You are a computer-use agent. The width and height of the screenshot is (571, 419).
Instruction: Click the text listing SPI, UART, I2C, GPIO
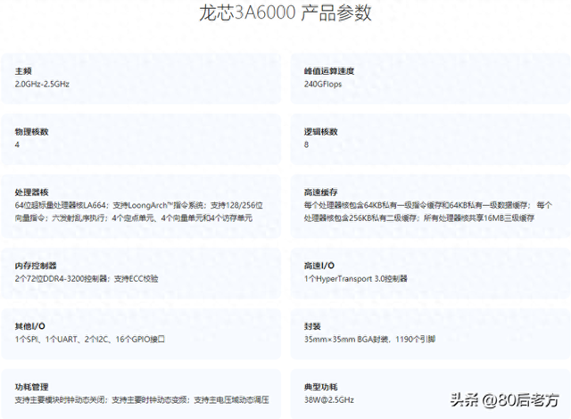click(x=89, y=340)
